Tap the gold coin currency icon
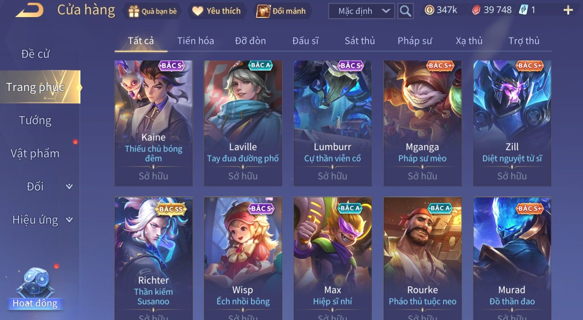 (429, 10)
